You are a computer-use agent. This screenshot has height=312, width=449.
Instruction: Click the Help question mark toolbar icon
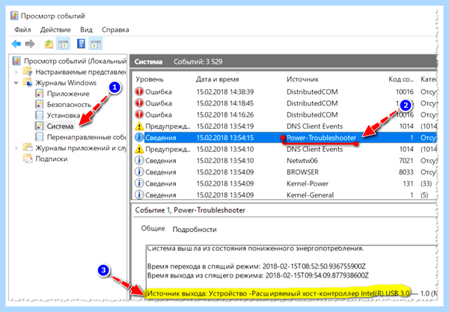pyautogui.click(x=81, y=43)
